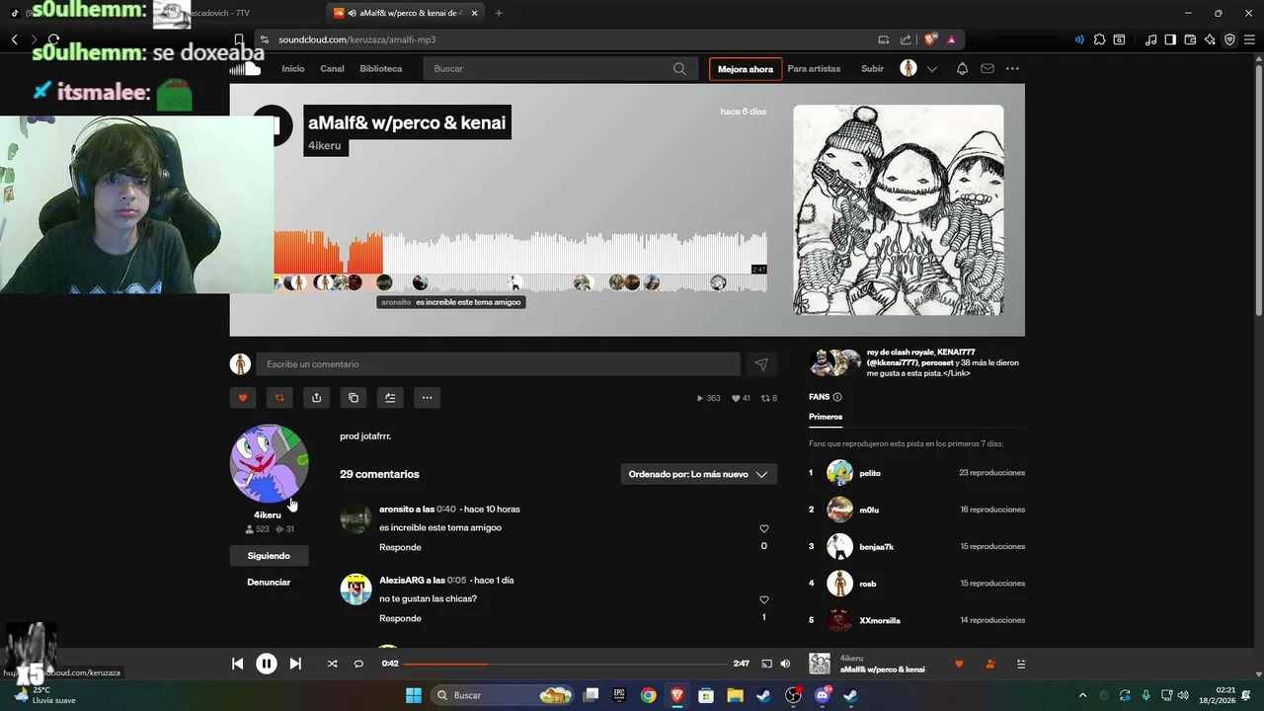Open Brave Wallet icon in toolbar
This screenshot has height=711, width=1264.
pyautogui.click(x=1190, y=39)
